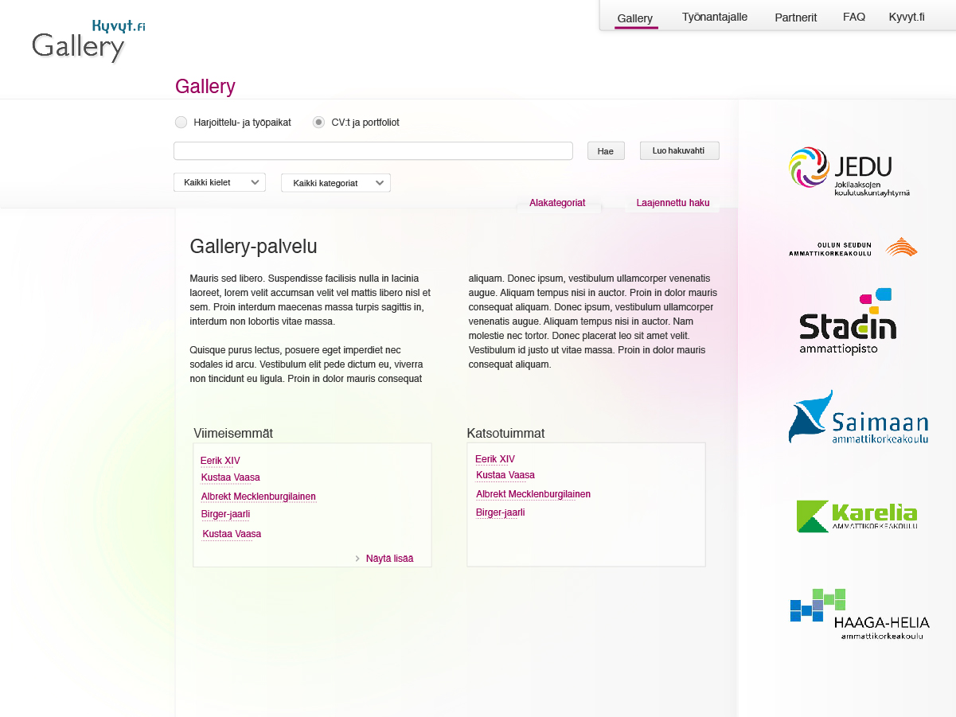Open the Stadin ammattiopisto logo
This screenshot has height=717, width=956.
pos(848,321)
